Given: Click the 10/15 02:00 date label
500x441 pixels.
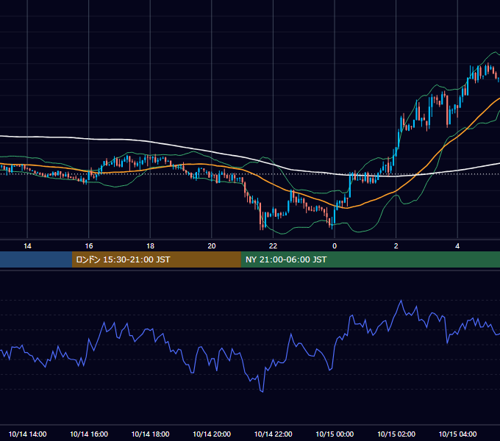Looking at the screenshot, I should pyautogui.click(x=396, y=434).
